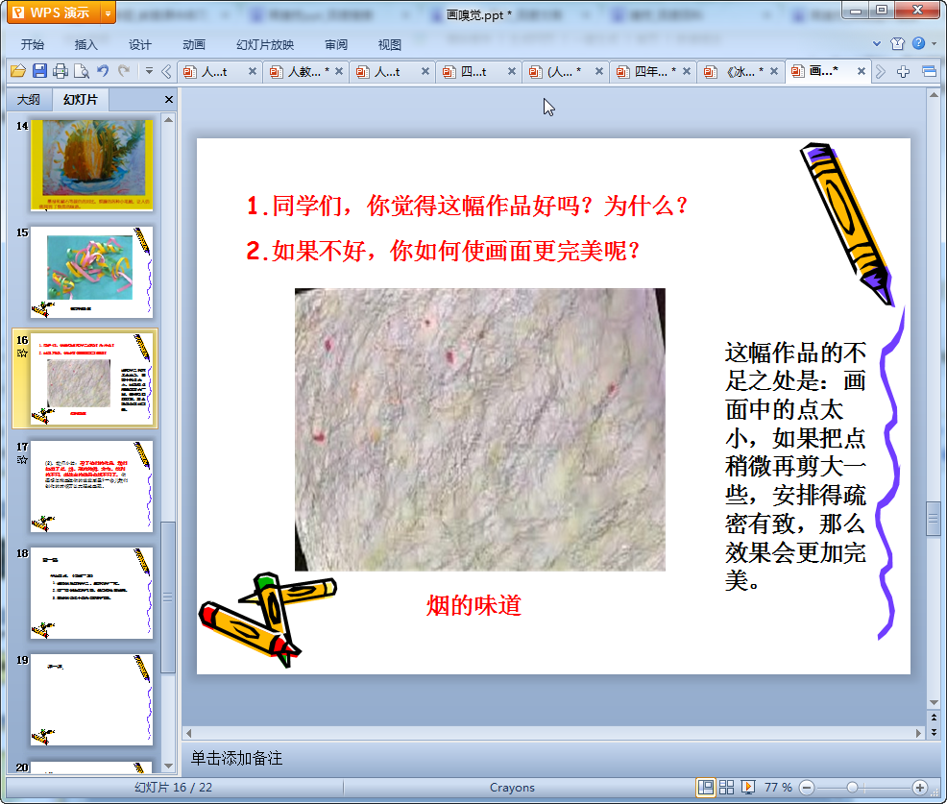Screen dimensions: 947x804
Task: Click the Crayons theme name in status bar
Action: (512, 787)
